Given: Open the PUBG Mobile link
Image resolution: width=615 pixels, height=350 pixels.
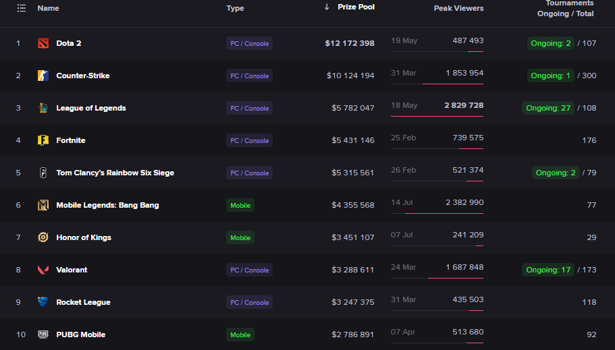Looking at the screenshot, I should (x=81, y=334).
